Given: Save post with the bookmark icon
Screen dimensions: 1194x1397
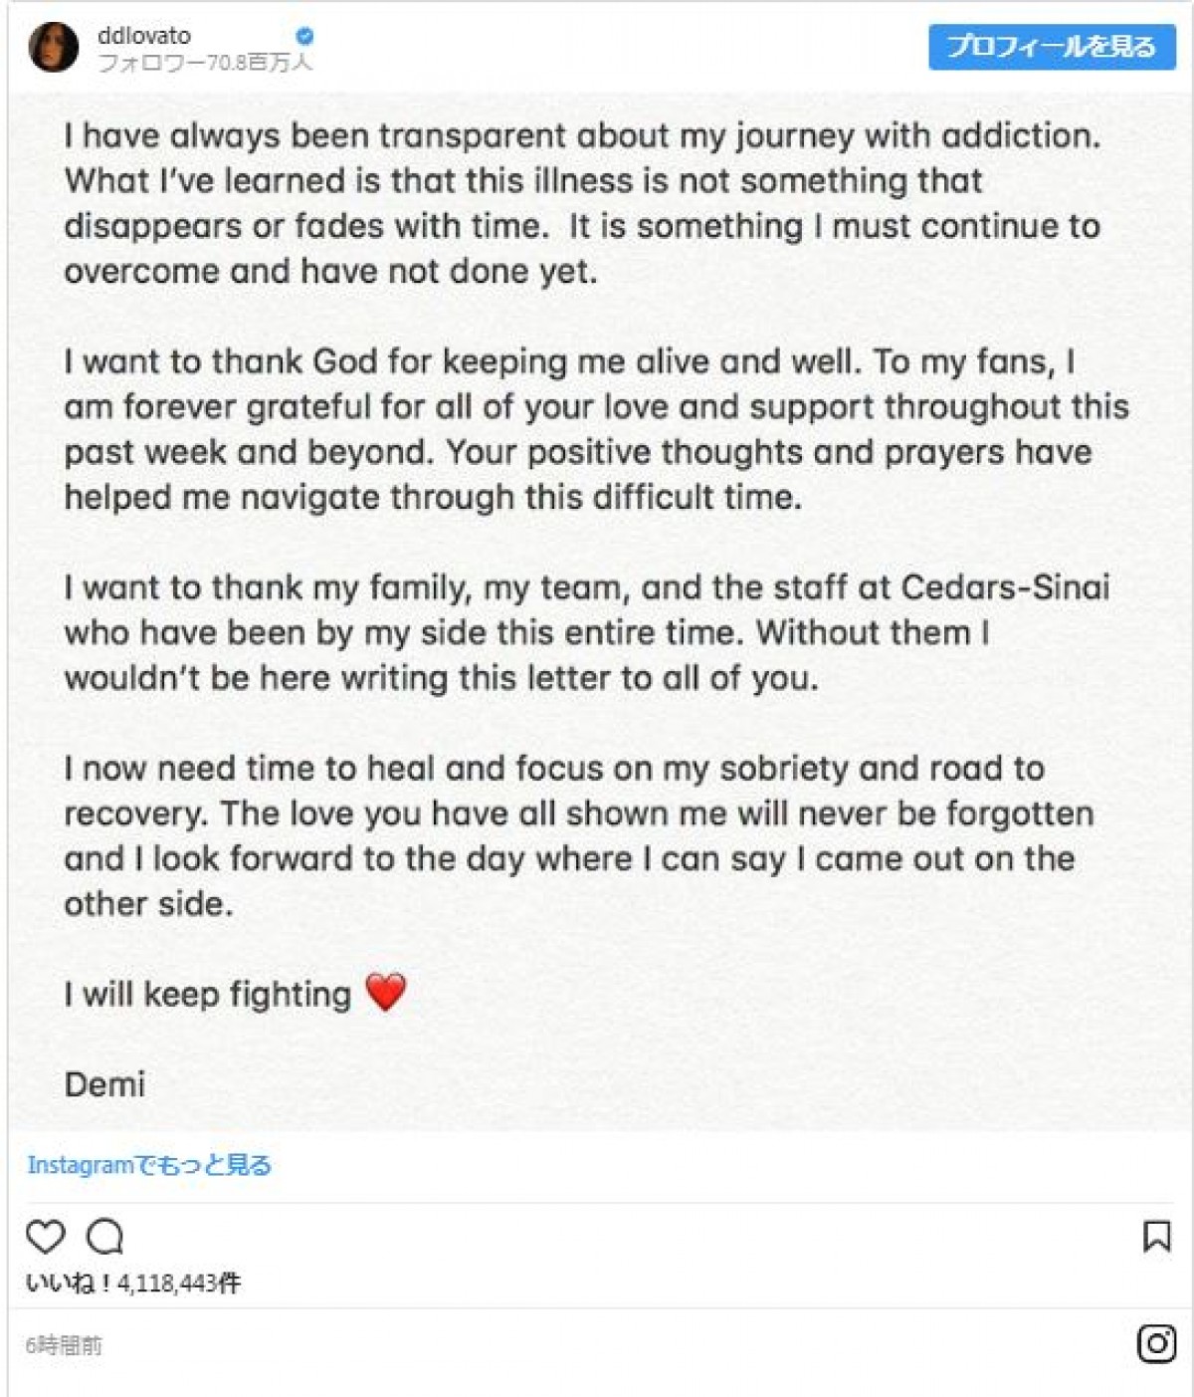Looking at the screenshot, I should (x=1156, y=1237).
